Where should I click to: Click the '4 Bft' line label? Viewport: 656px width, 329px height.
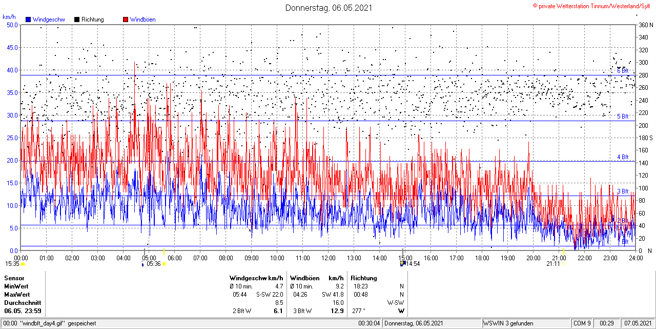tap(622, 157)
